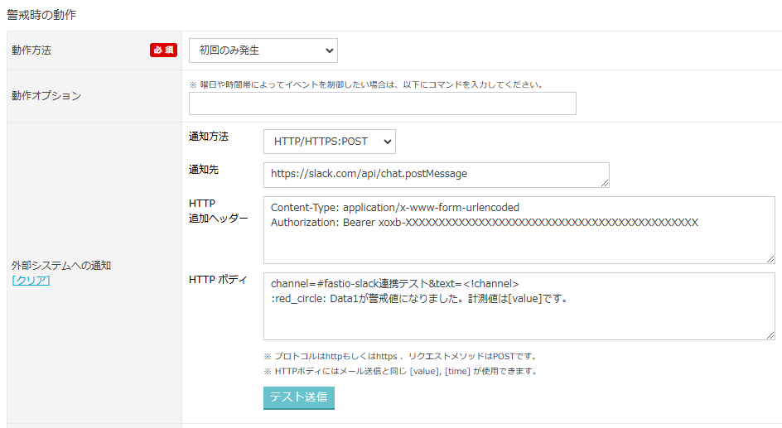Image resolution: width=782 pixels, height=428 pixels.
Task: Click the 動作オプション row label
Action: 46,96
